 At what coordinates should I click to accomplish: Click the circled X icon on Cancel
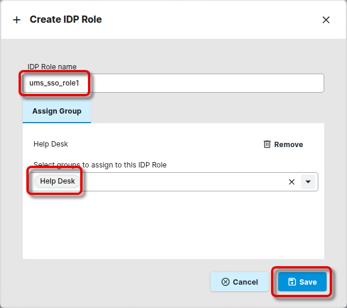pos(226,282)
